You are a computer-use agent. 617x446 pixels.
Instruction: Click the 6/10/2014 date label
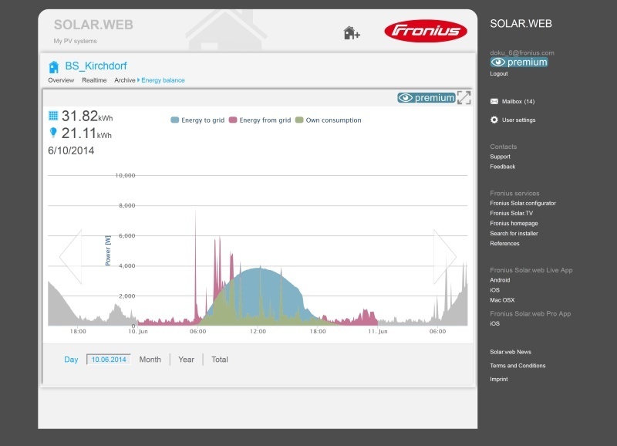click(71, 150)
